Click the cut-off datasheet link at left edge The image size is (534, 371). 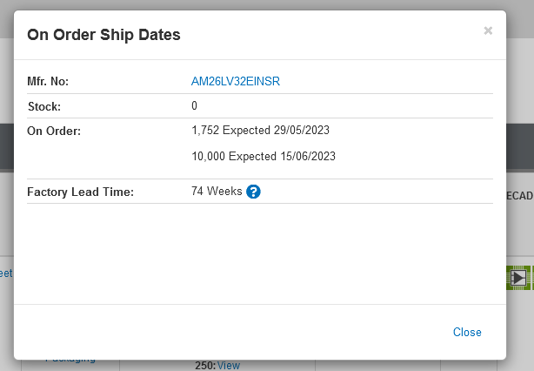tap(6, 273)
